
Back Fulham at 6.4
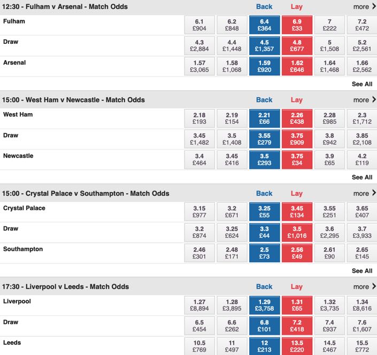point(265,25)
